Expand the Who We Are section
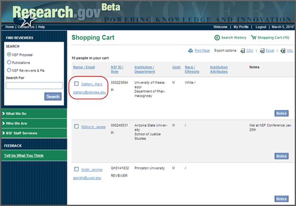 (x=4, y=123)
